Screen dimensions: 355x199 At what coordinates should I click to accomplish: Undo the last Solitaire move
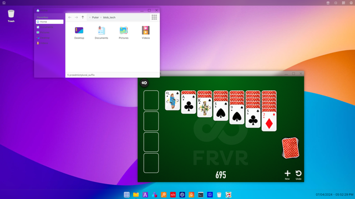tap(298, 175)
